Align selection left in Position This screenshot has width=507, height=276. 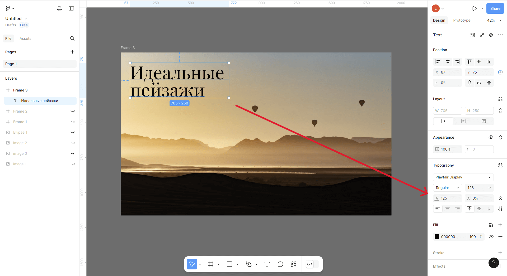(438, 62)
